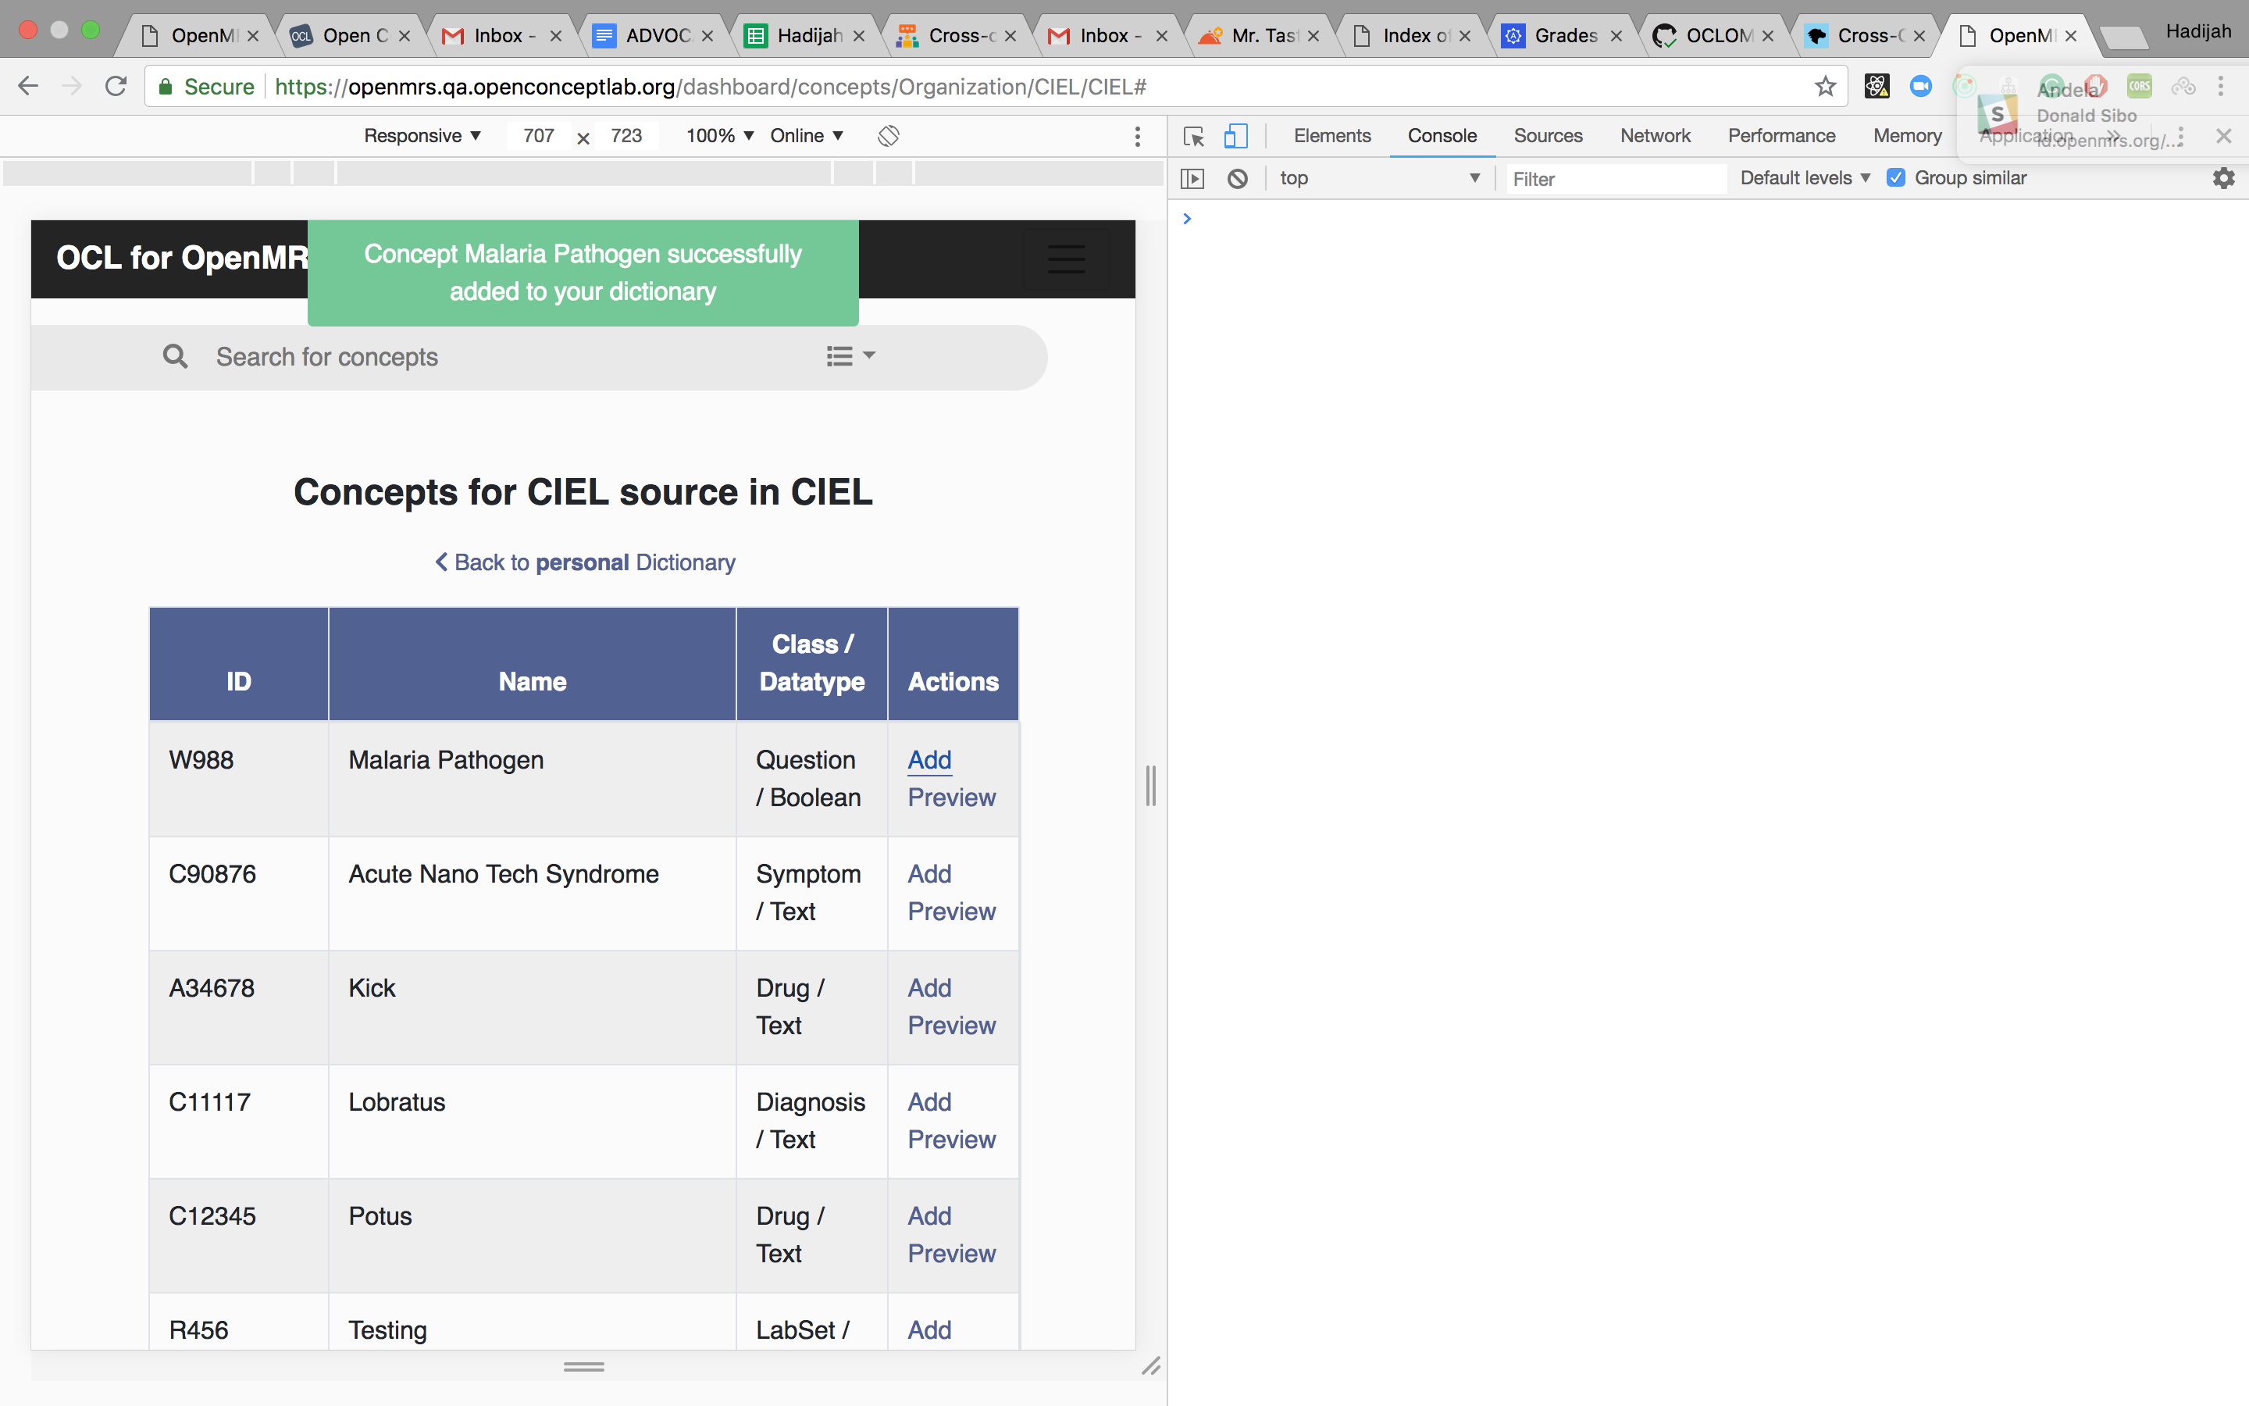Open the Responsive device dropdown
Image resolution: width=2249 pixels, height=1406 pixels.
(x=422, y=136)
